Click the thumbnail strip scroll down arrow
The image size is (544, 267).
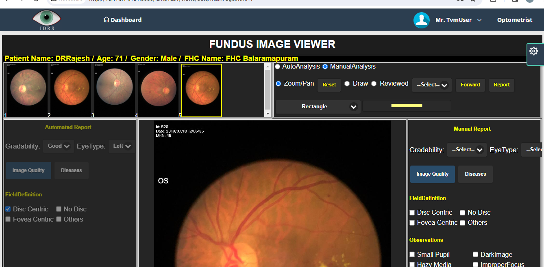[x=268, y=114]
